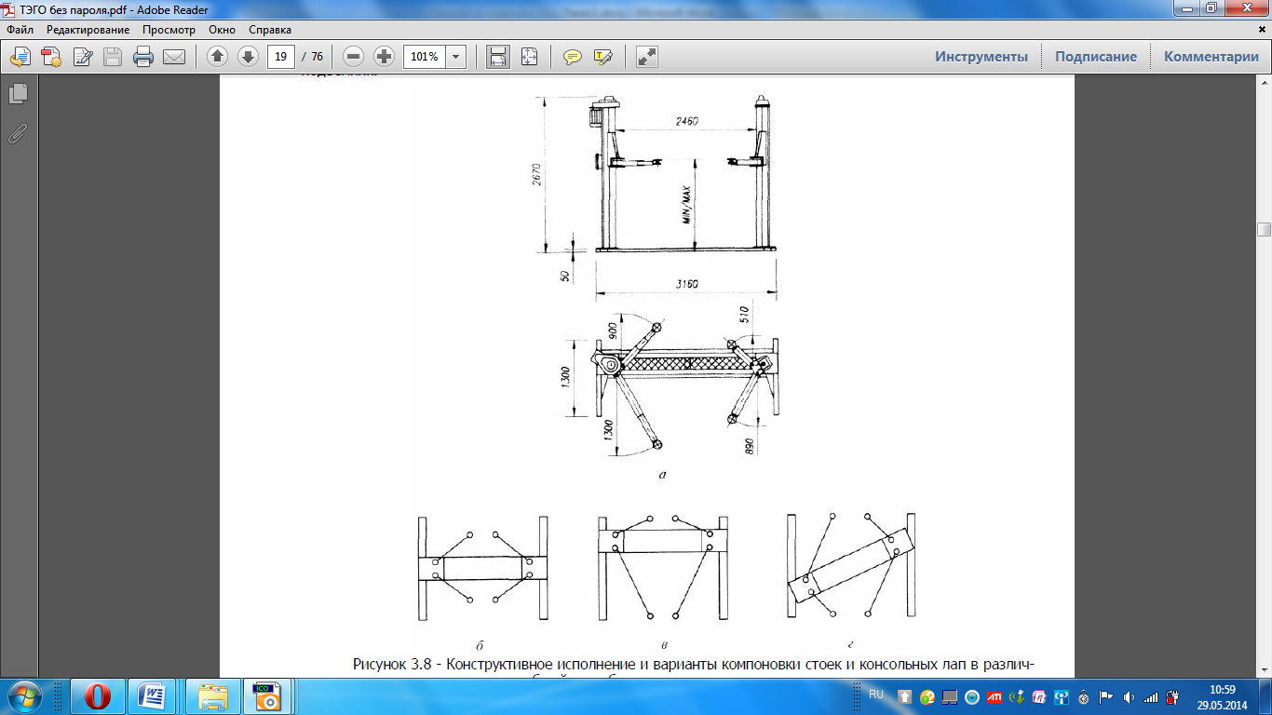The width and height of the screenshot is (1272, 715).
Task: Open the Подписание pane
Action: [x=1096, y=57]
